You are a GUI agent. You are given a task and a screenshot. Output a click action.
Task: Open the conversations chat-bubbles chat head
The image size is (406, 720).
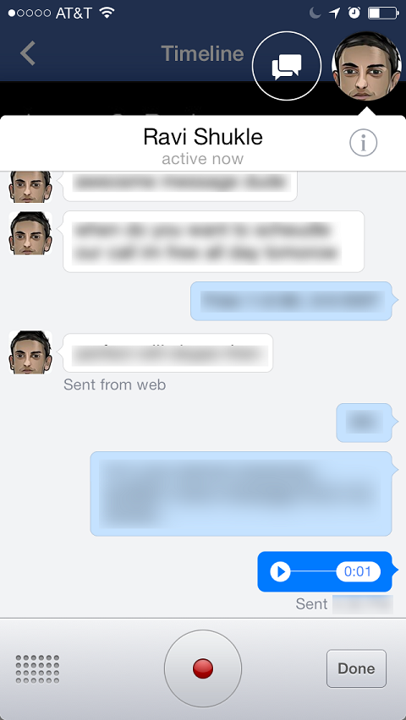(287, 66)
